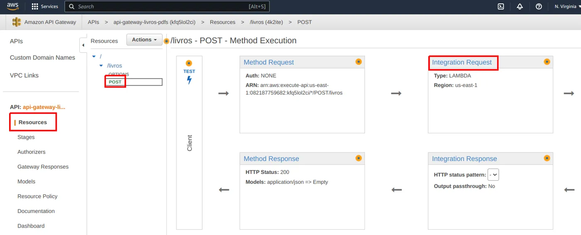The height and width of the screenshot is (235, 581).
Task: Select the root / resource
Action: point(100,56)
